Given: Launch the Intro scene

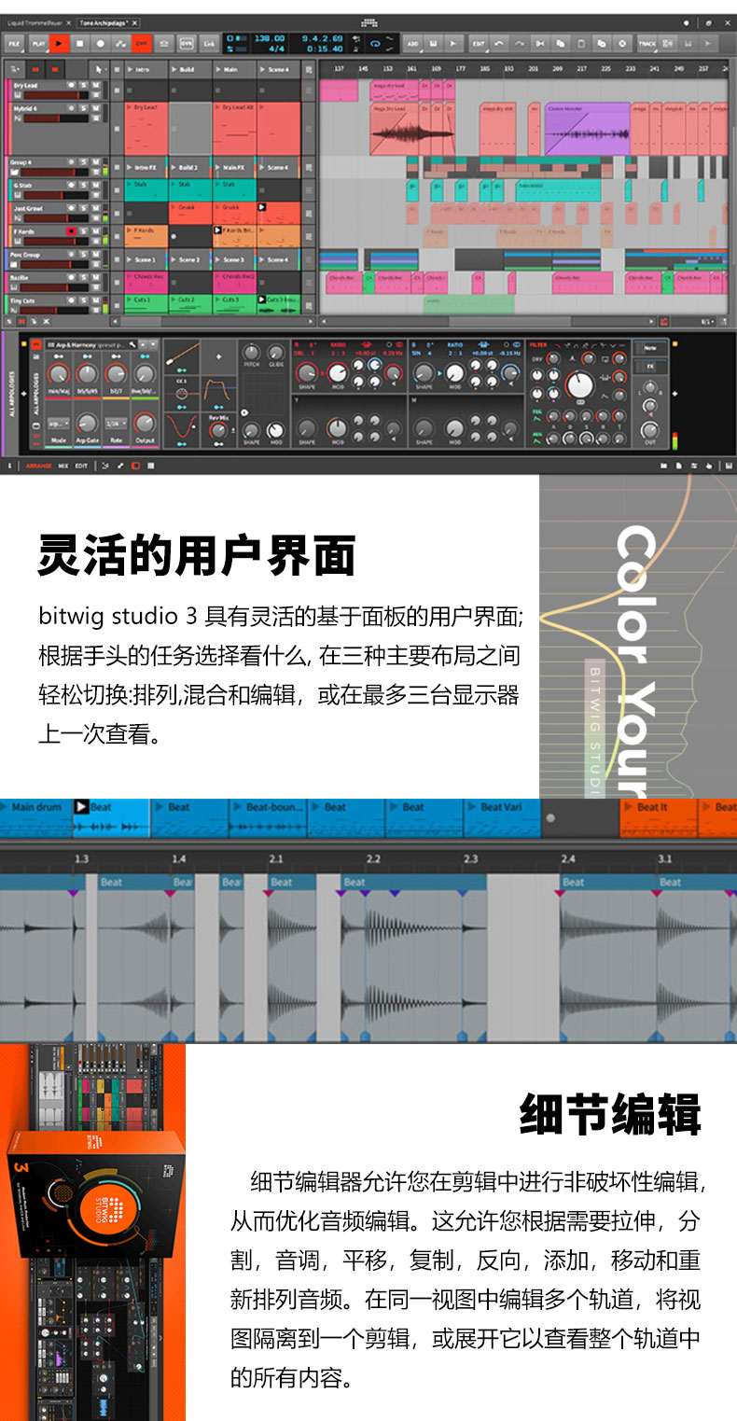Looking at the screenshot, I should coord(146,70).
